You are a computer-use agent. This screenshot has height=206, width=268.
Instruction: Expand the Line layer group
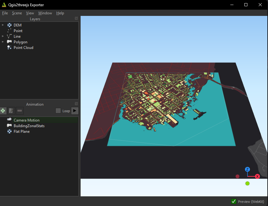3,36
